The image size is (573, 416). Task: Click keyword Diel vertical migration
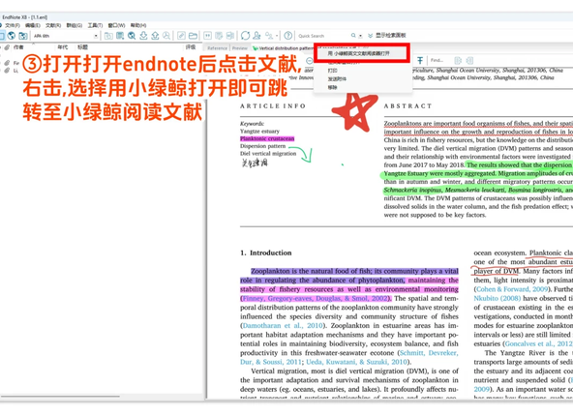268,154
